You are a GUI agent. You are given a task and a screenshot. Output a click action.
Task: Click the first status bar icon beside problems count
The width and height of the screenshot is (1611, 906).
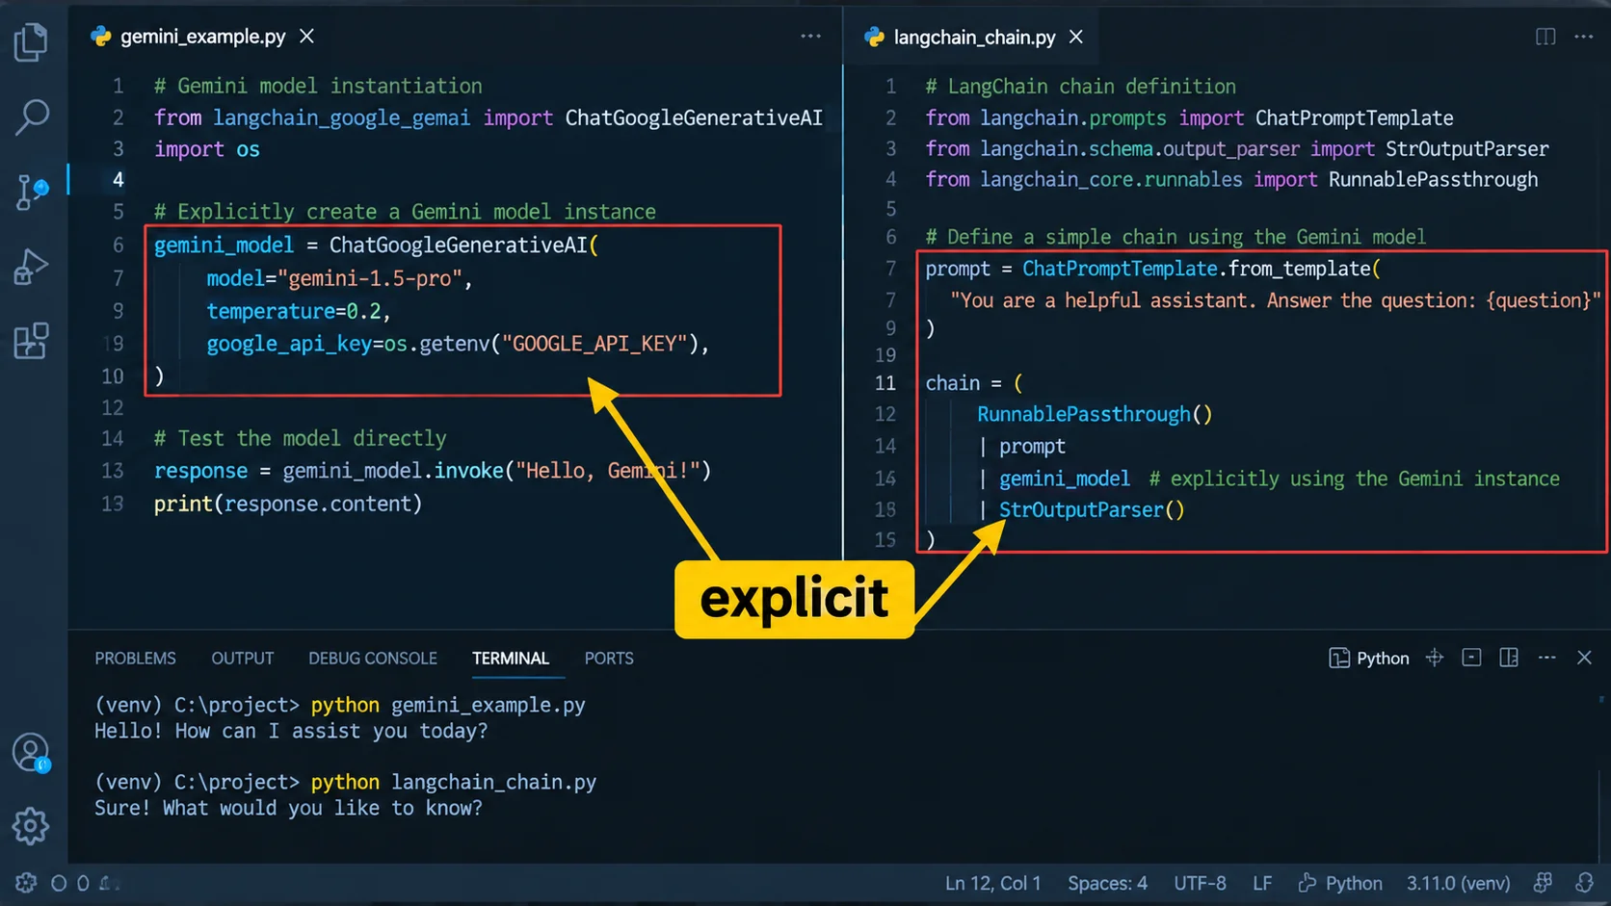(x=26, y=883)
